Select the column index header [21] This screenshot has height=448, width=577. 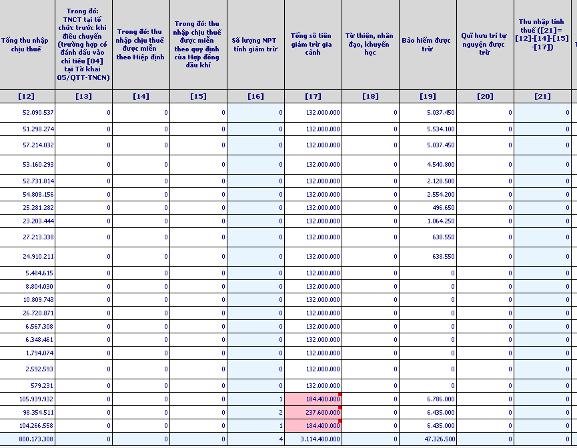542,96
